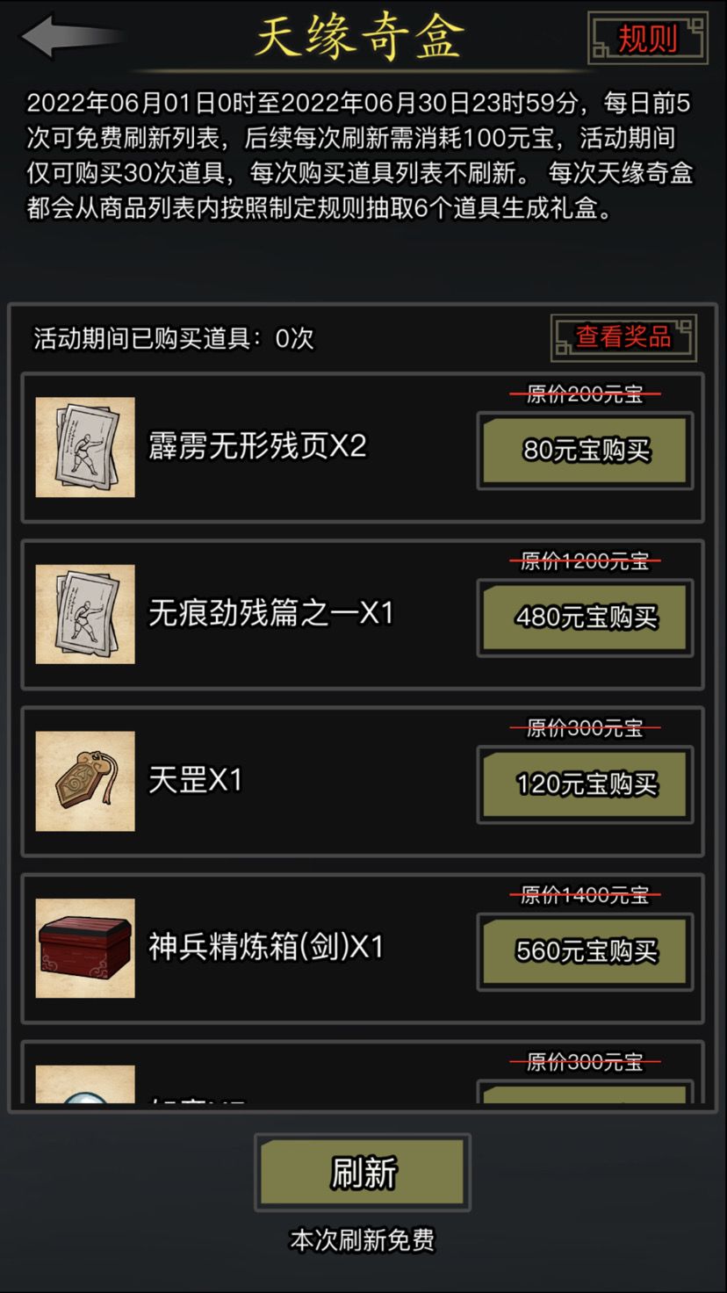The height and width of the screenshot is (1293, 727).
Task: Tap the back arrow icon
Action: pos(70,36)
